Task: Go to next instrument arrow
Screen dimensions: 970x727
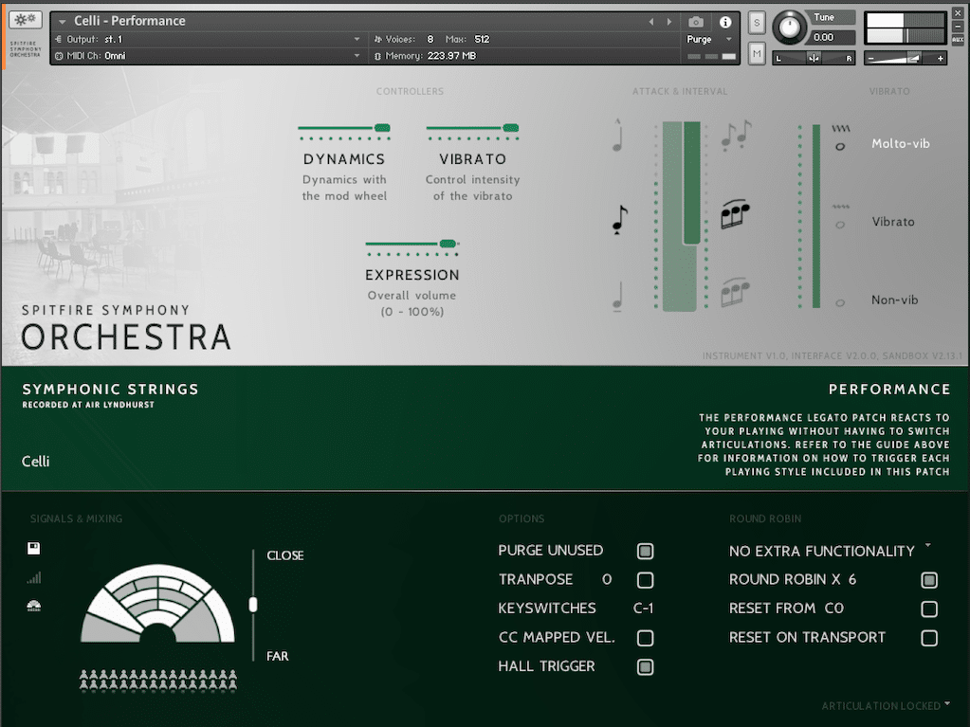Action: point(668,22)
